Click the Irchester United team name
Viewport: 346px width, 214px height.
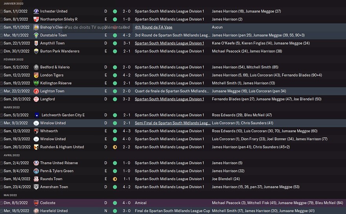(x=54, y=11)
